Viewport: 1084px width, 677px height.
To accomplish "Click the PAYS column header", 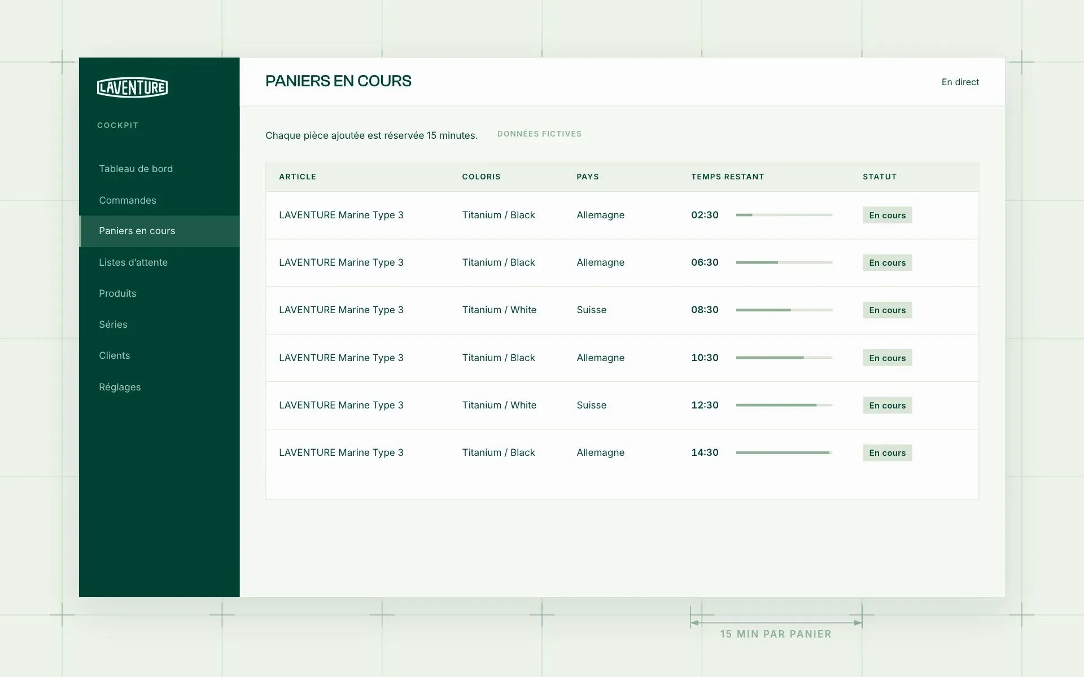I will coord(588,177).
